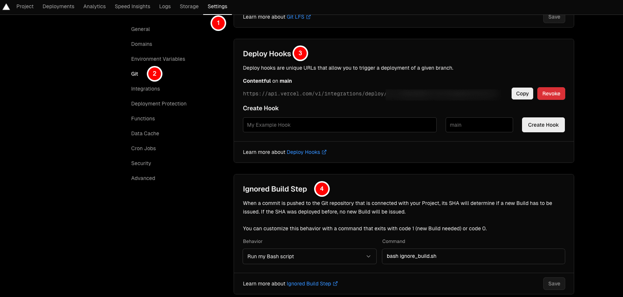Expand the Behavior dropdown

pyautogui.click(x=309, y=256)
